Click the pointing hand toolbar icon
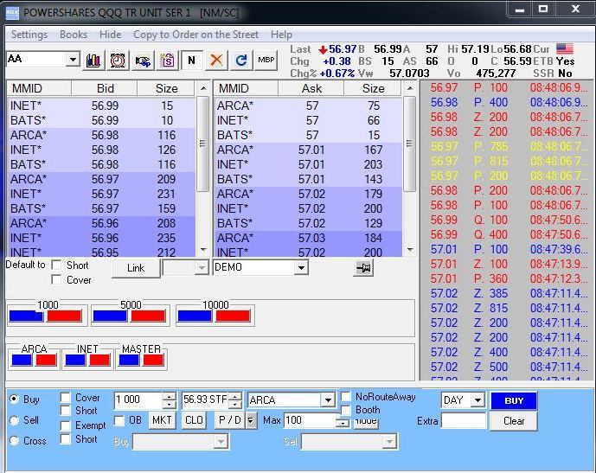 143,61
